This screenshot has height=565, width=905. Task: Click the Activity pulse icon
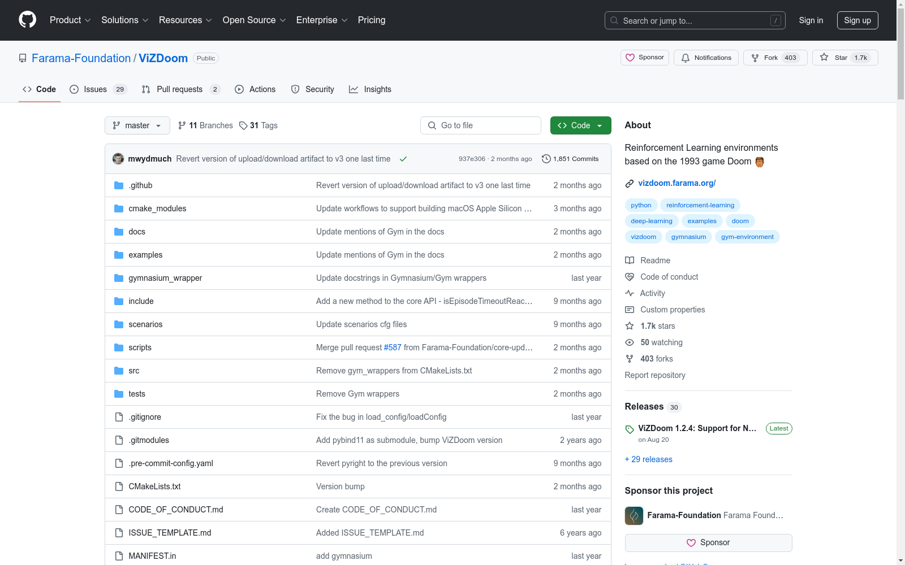click(x=630, y=293)
